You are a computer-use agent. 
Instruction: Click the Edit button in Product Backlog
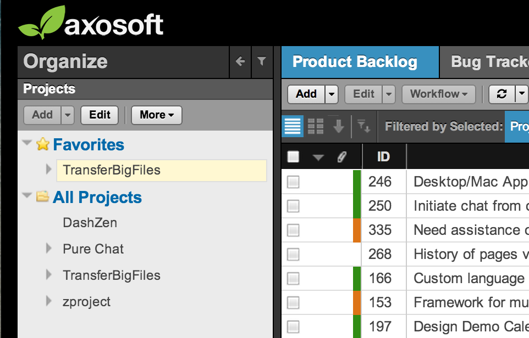tap(363, 94)
